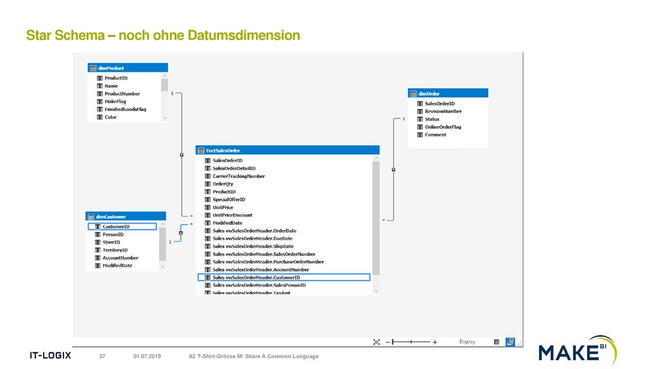Select OnlineOrderFlag field in dimOrder
The image size is (657, 369).
pyautogui.click(x=443, y=127)
